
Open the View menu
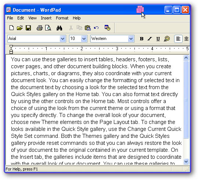pos(32,18)
